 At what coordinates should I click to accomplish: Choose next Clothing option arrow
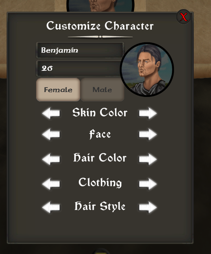point(148,184)
